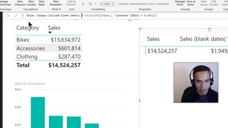
Task: Click inside the DAX formula bar text
Action: coord(91,15)
